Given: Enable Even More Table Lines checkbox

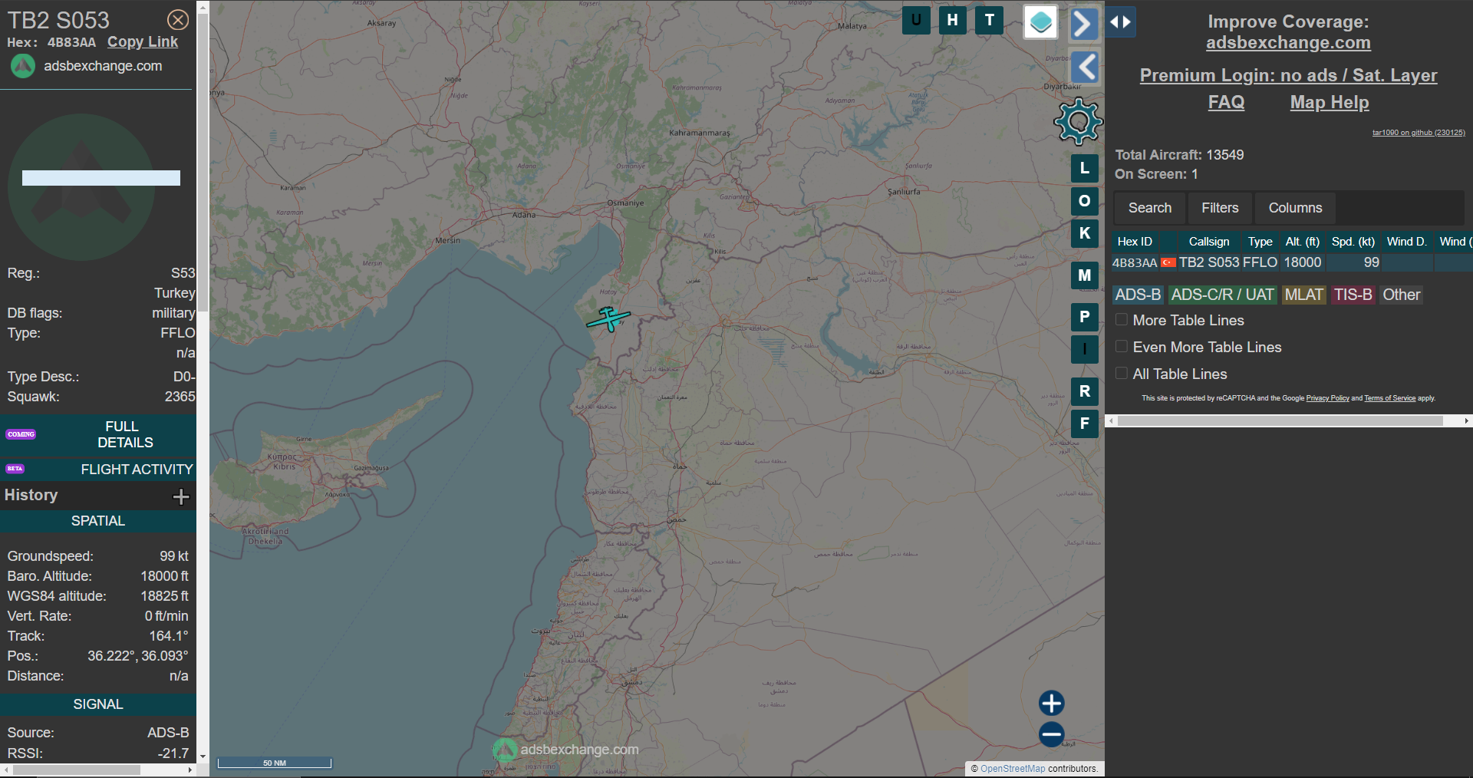Looking at the screenshot, I should [x=1122, y=347].
